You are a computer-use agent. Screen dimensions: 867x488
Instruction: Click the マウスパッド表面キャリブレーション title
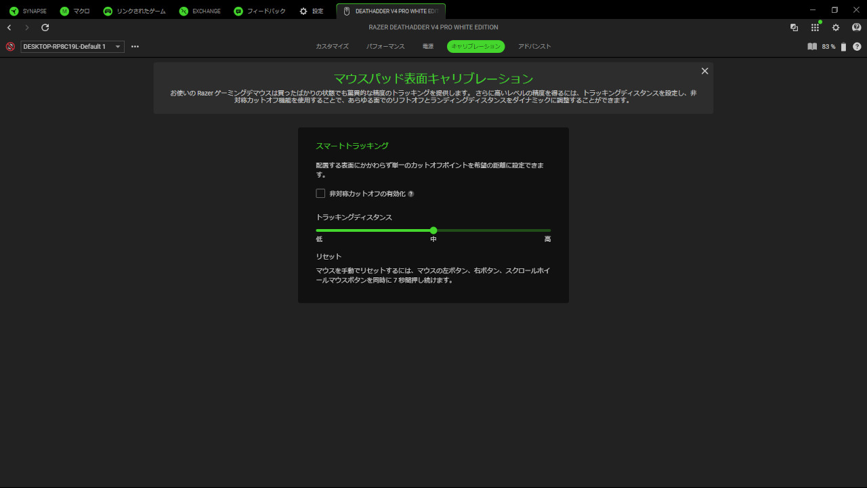point(433,79)
